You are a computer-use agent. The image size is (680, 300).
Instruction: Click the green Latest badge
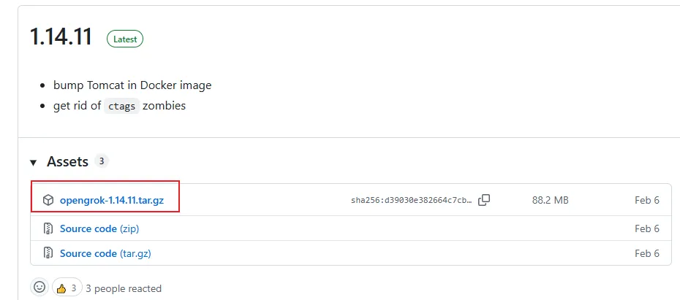pos(125,39)
